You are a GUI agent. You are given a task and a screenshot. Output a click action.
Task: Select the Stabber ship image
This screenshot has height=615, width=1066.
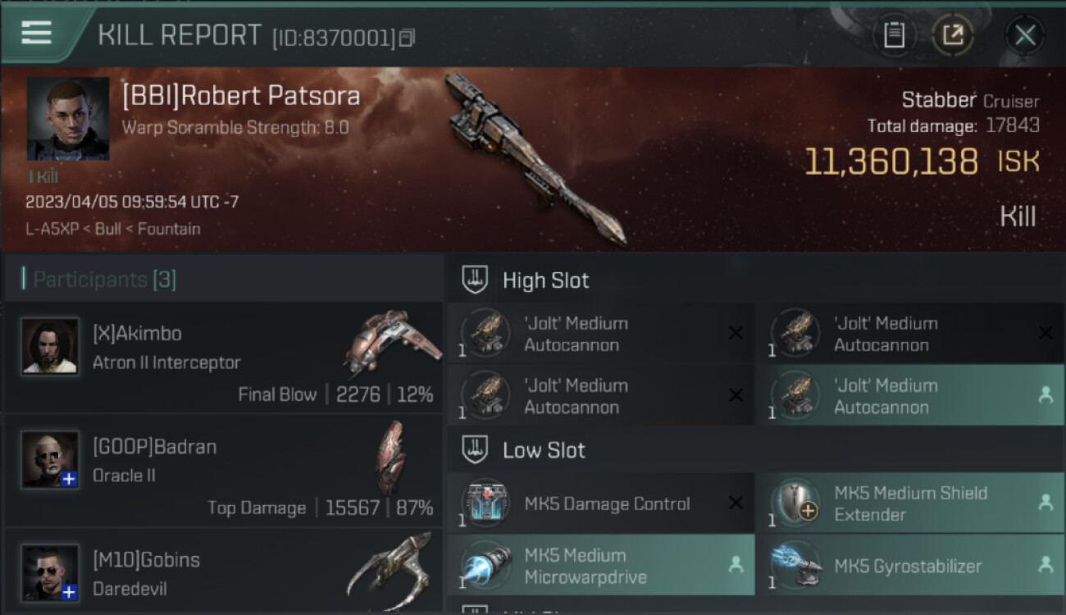point(537,159)
